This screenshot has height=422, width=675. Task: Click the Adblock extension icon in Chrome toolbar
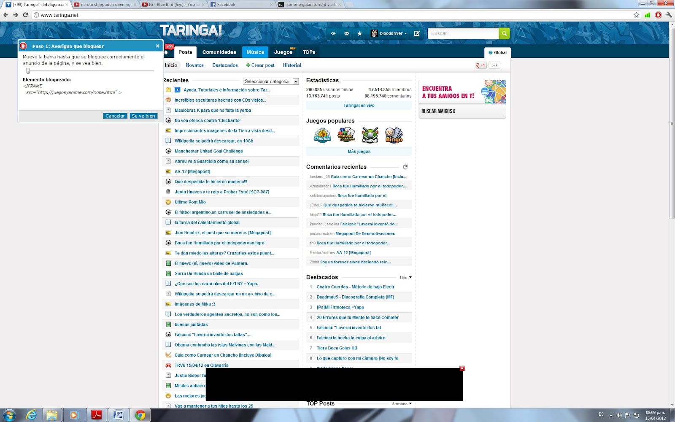pyautogui.click(x=658, y=15)
